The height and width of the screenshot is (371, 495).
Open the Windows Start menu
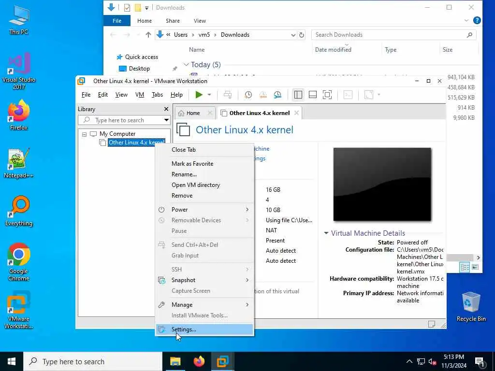[12, 361]
